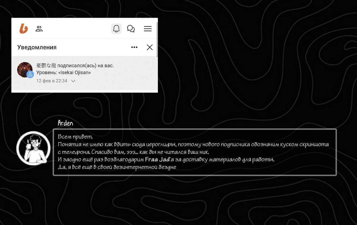This screenshot has height=225, width=357.
Task: Open the hamburger main menu
Action: pos(148,29)
